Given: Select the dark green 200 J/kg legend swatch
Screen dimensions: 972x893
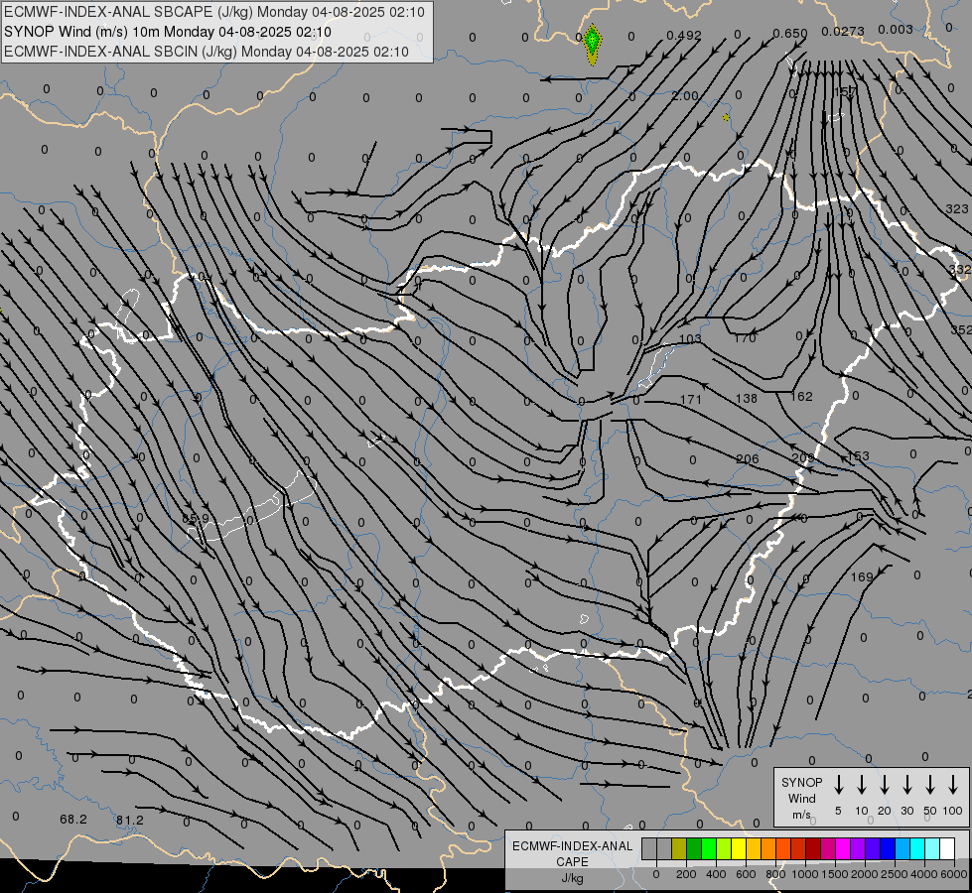Looking at the screenshot, I should click(x=694, y=849).
